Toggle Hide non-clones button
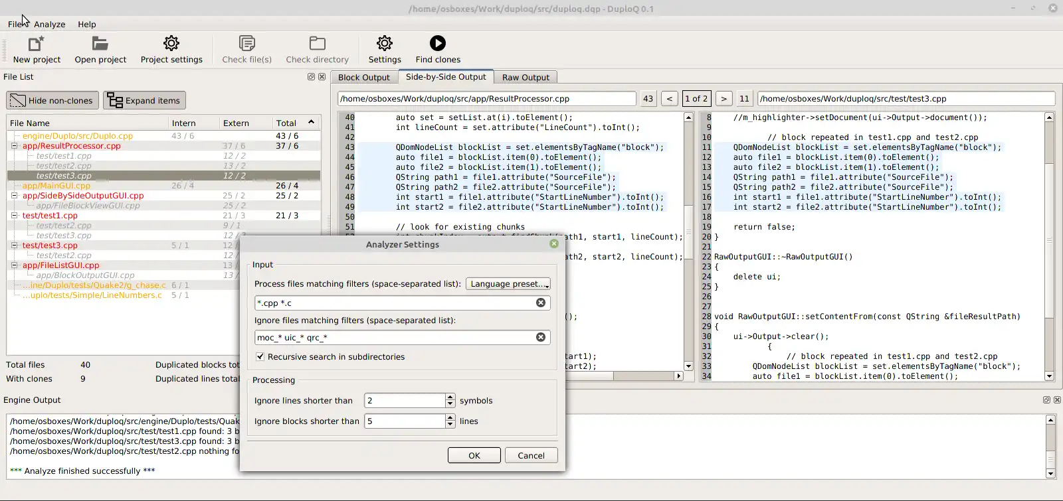1063x501 pixels. (52, 101)
